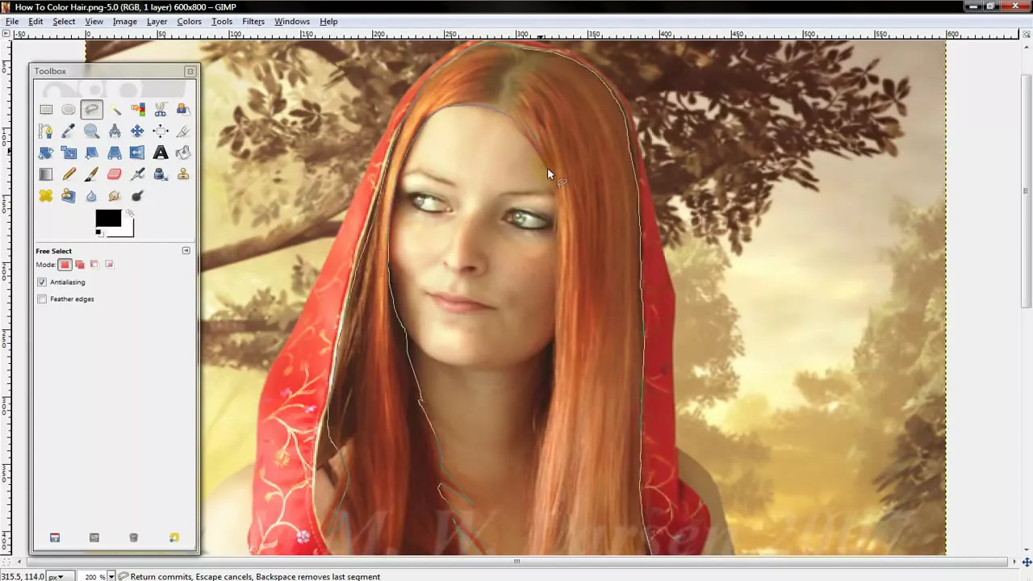Select the Dodge/Burn tool
The image size is (1033, 581).
click(x=137, y=196)
